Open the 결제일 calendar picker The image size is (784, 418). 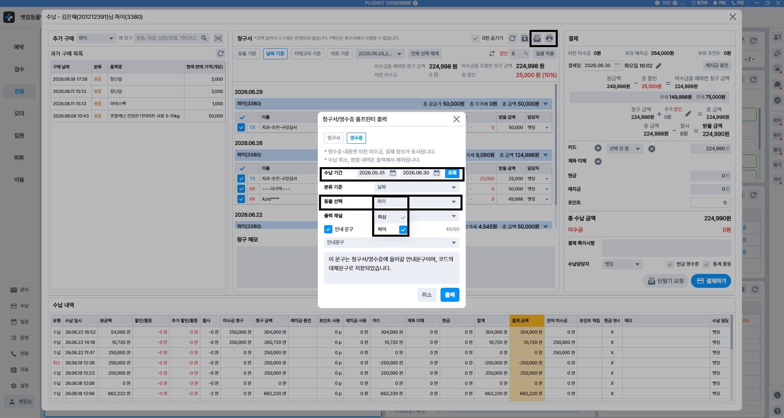pos(617,66)
